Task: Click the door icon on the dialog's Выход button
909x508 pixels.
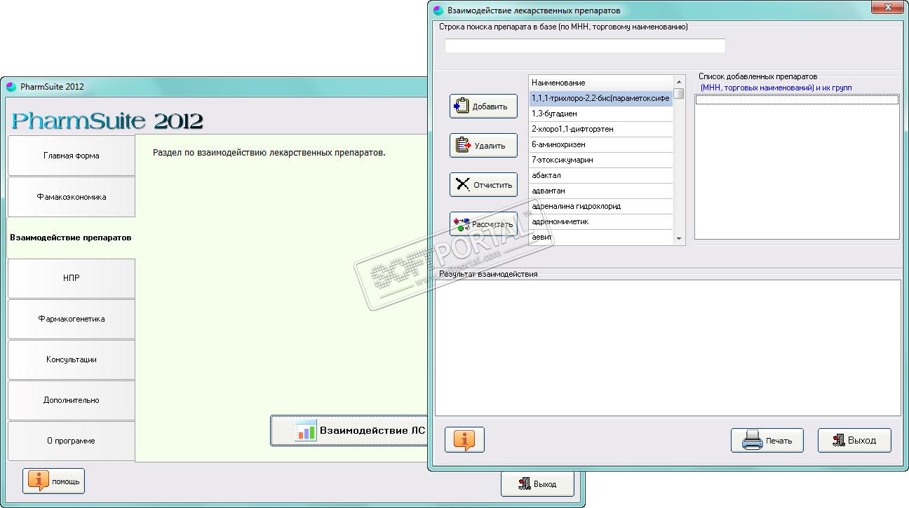Action: pos(838,440)
